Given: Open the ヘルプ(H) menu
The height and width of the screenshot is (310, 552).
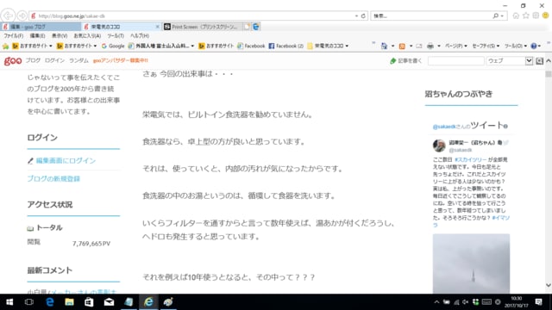Looking at the screenshot, I should pos(140,36).
